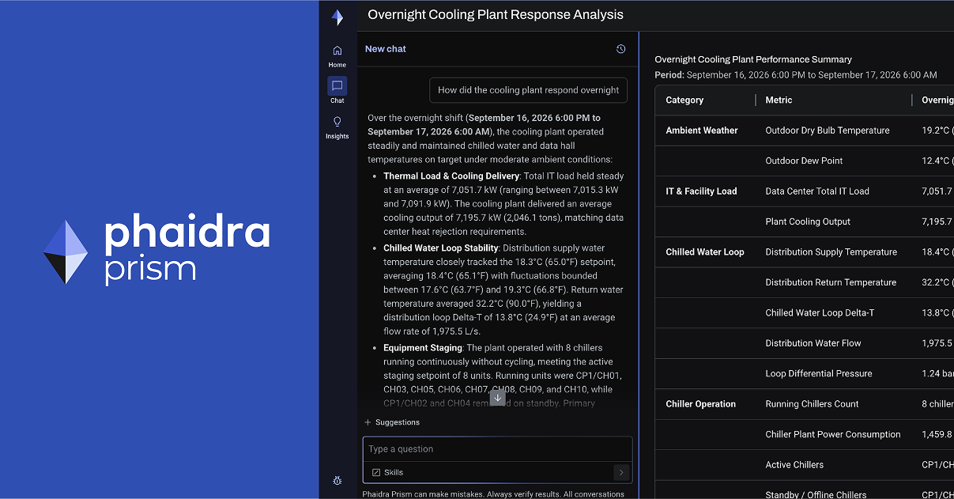954x499 pixels.
Task: Click the Category column header
Action: pyautogui.click(x=684, y=100)
